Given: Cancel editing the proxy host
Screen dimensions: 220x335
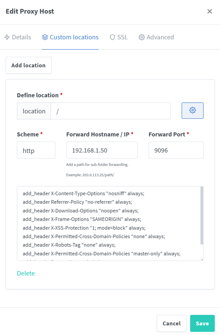Looking at the screenshot, I should 172,324.
